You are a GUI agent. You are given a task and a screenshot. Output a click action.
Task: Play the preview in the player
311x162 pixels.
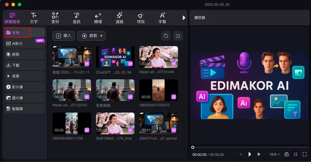click(250, 154)
